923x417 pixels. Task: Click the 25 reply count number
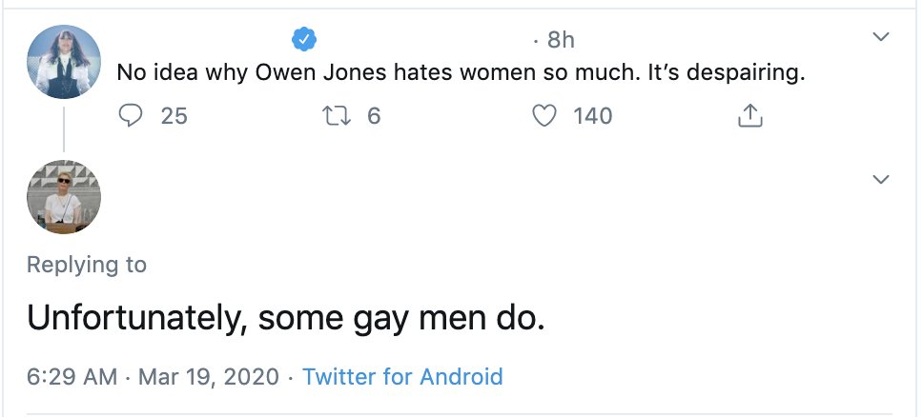coord(174,116)
